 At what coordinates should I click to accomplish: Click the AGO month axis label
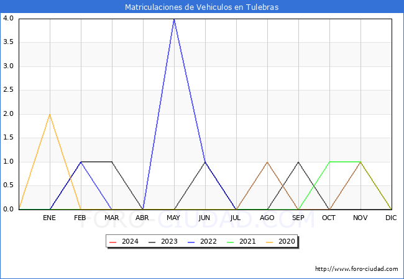tap(267, 218)
